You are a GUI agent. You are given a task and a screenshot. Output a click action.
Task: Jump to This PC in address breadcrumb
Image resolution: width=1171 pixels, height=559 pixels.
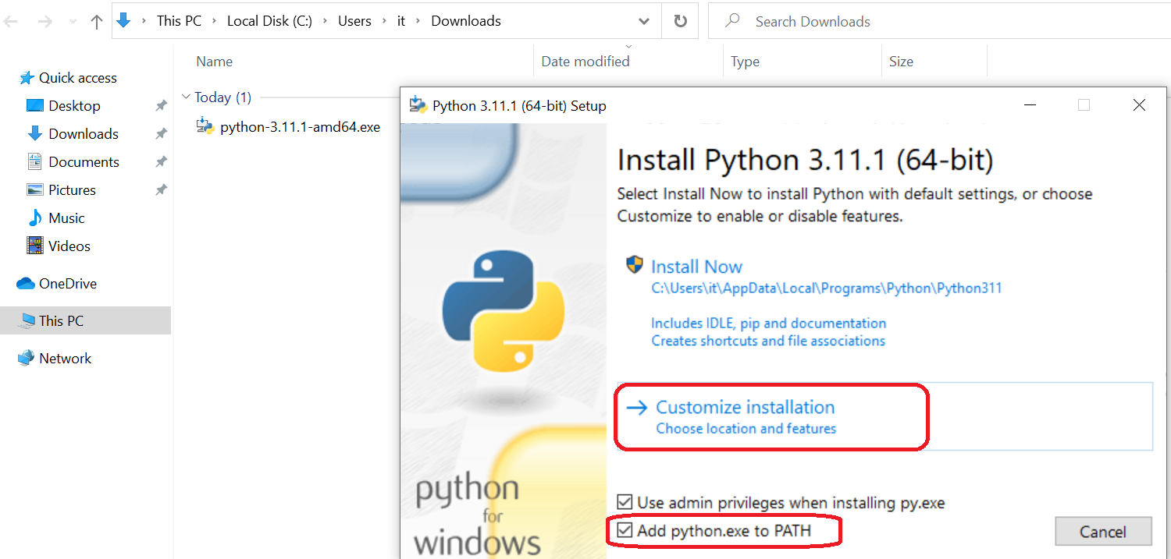point(179,21)
